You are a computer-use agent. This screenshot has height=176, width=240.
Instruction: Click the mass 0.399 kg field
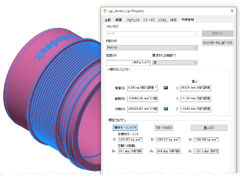pyautogui.click(x=143, y=88)
